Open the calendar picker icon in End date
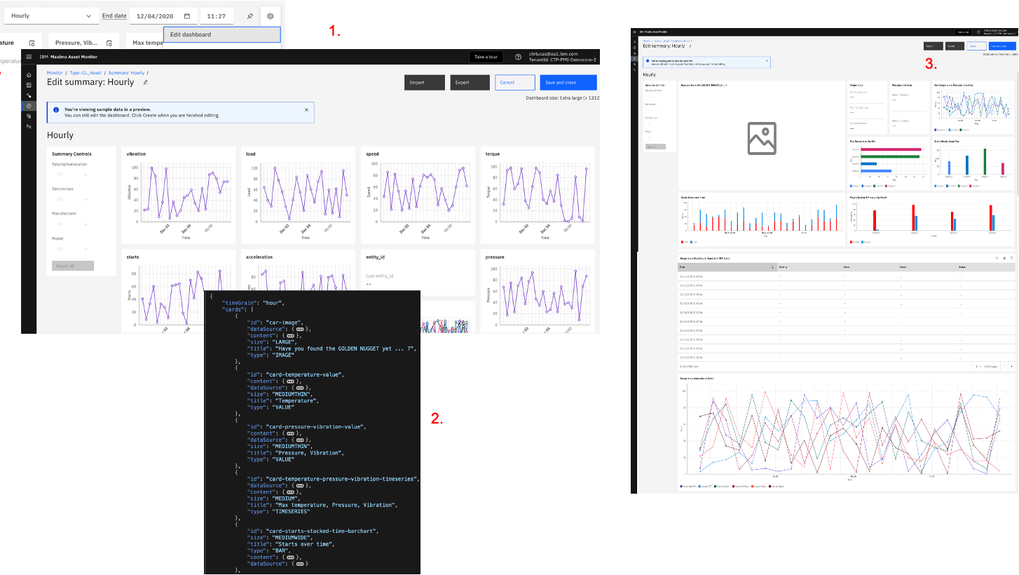1019x575 pixels. coord(187,15)
